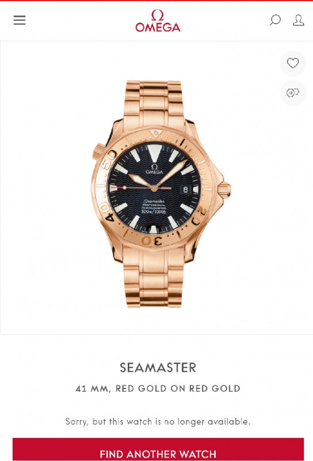Add watch to wishlist with heart icon

coord(293,63)
